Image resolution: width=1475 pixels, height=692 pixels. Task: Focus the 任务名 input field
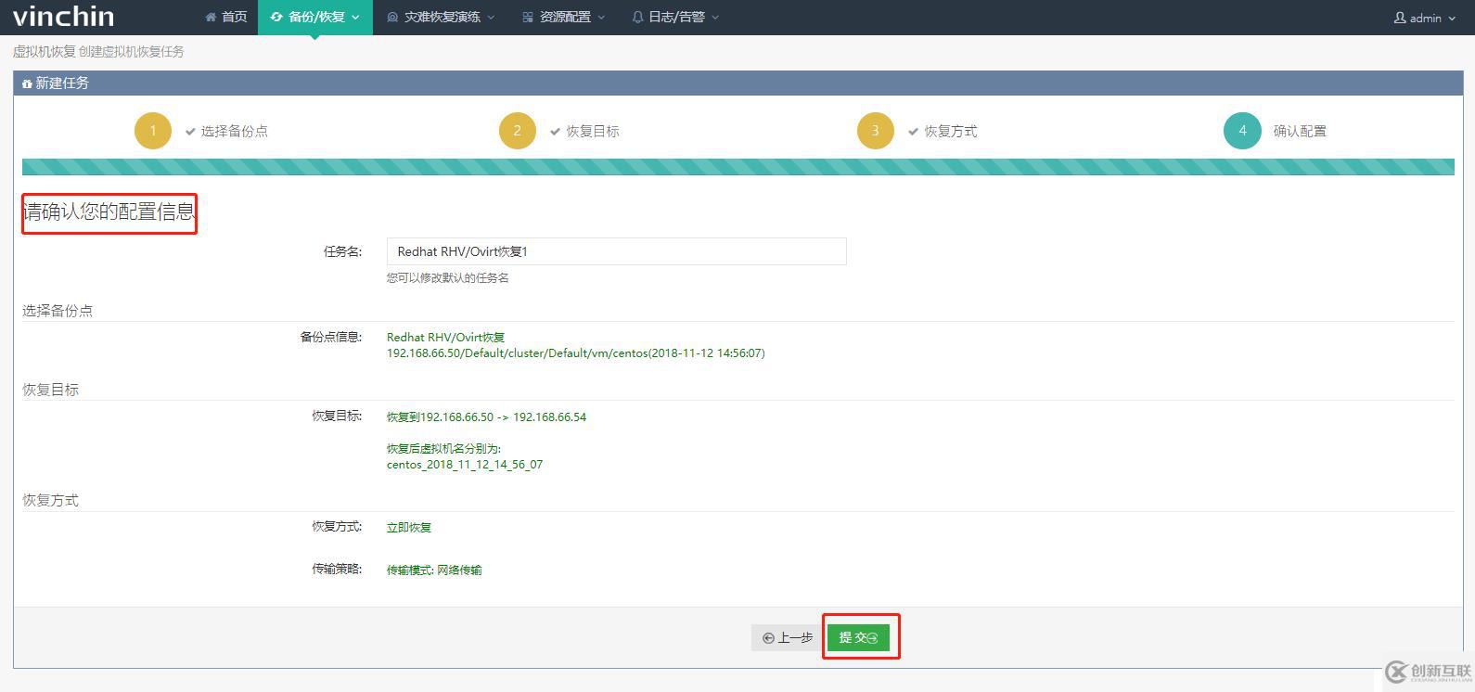click(616, 251)
